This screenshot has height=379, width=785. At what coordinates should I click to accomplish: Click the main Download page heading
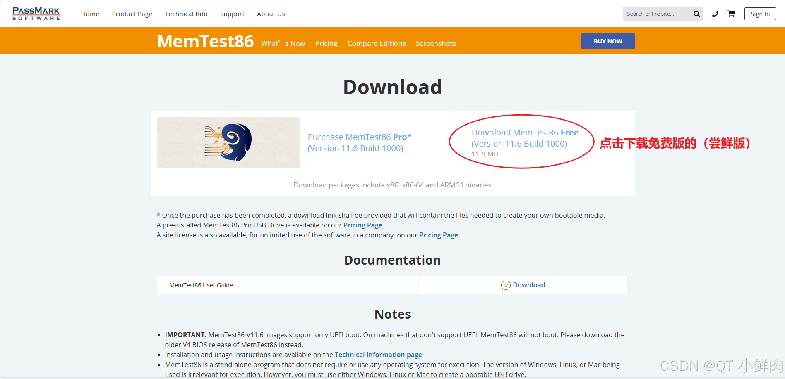[392, 87]
